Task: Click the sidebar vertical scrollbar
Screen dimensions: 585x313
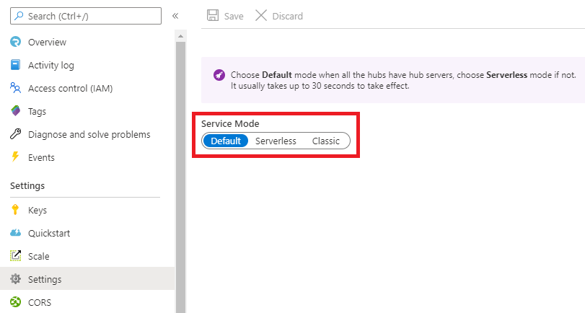Action: pos(181,173)
